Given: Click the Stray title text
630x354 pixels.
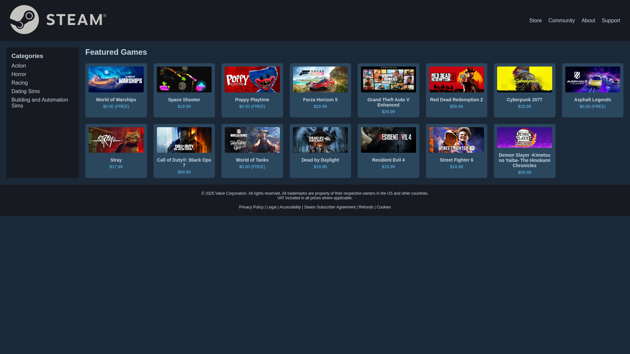Looking at the screenshot, I should 116,160.
